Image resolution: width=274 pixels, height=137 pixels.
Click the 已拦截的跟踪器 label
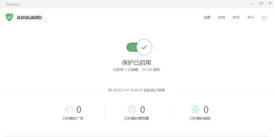(137, 118)
